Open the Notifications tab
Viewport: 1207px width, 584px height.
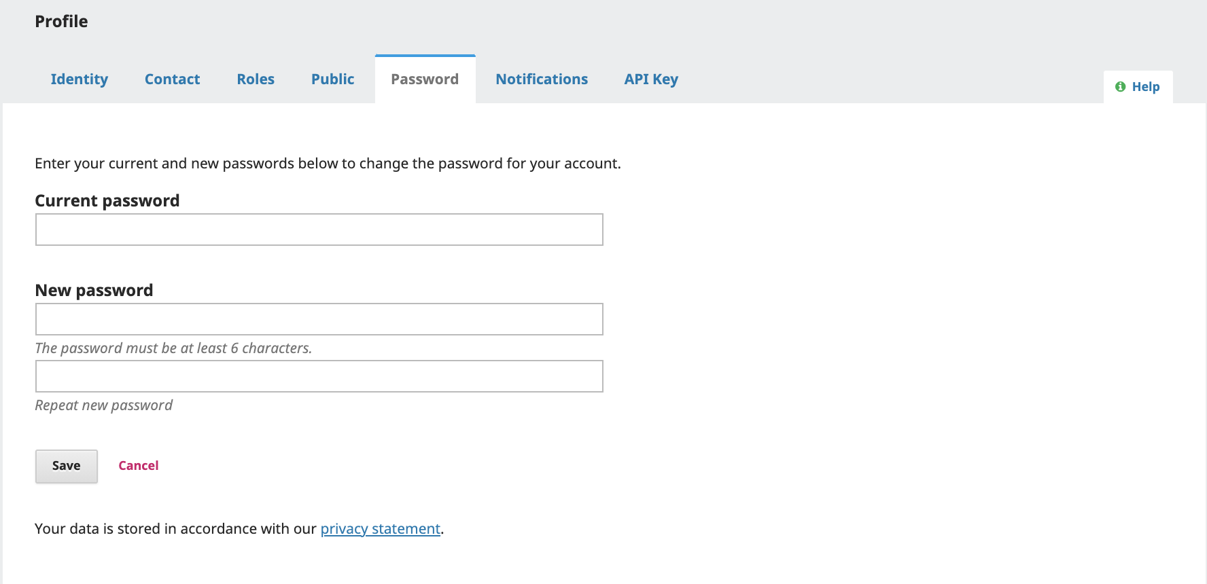[x=542, y=79]
